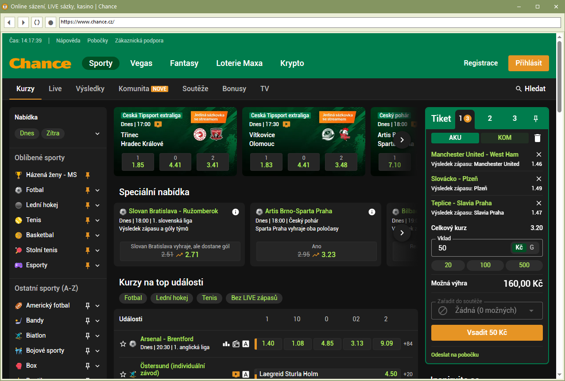Favorite Arsenal - Brentford with the star icon
The width and height of the screenshot is (565, 381).
tap(123, 343)
